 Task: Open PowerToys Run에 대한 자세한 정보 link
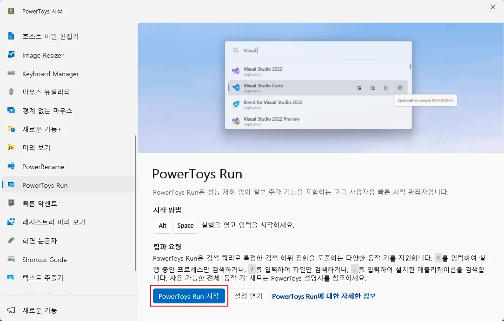(324, 296)
